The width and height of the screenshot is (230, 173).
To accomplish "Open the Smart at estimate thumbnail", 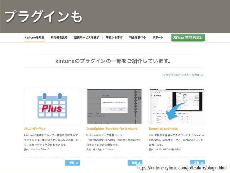I will click(x=177, y=106).
